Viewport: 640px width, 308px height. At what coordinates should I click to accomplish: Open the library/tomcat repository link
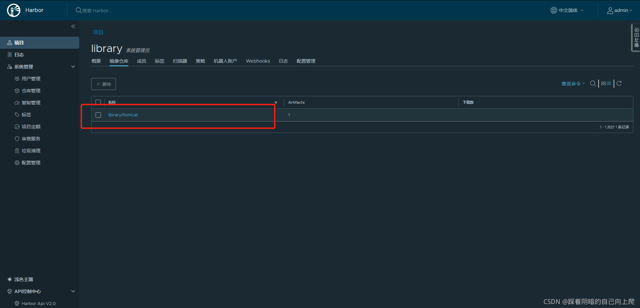click(x=123, y=115)
